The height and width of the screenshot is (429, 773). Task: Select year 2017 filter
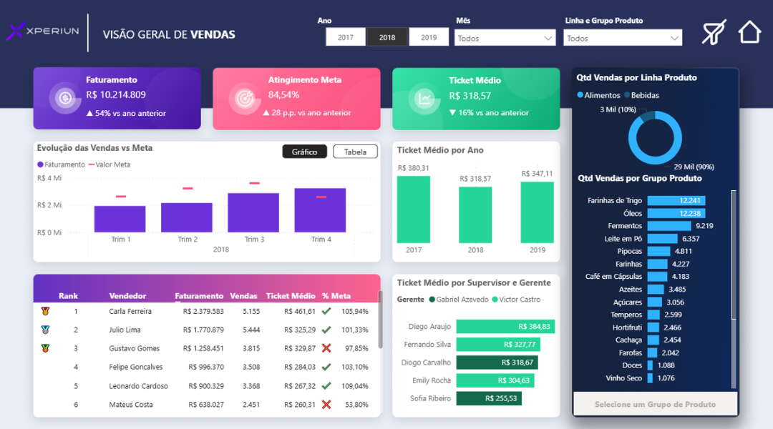coord(346,37)
